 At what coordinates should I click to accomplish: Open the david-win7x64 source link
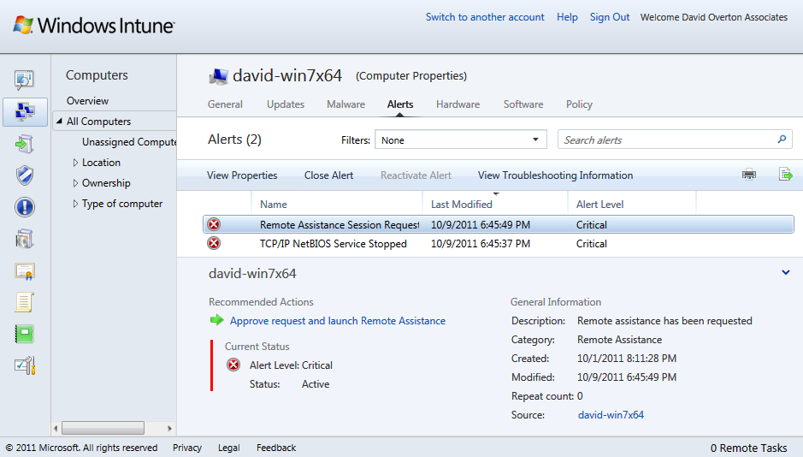pyautogui.click(x=611, y=415)
